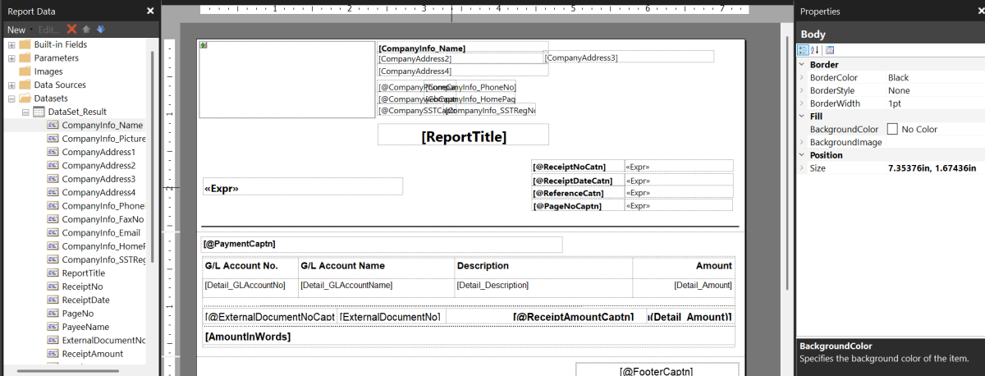This screenshot has height=376, width=985.
Task: Expand the Parameters folder
Action: [11, 58]
